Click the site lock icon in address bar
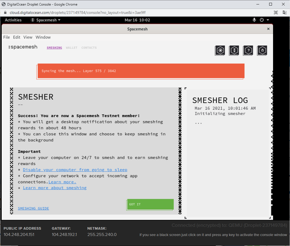290x246 pixels. 5,12
